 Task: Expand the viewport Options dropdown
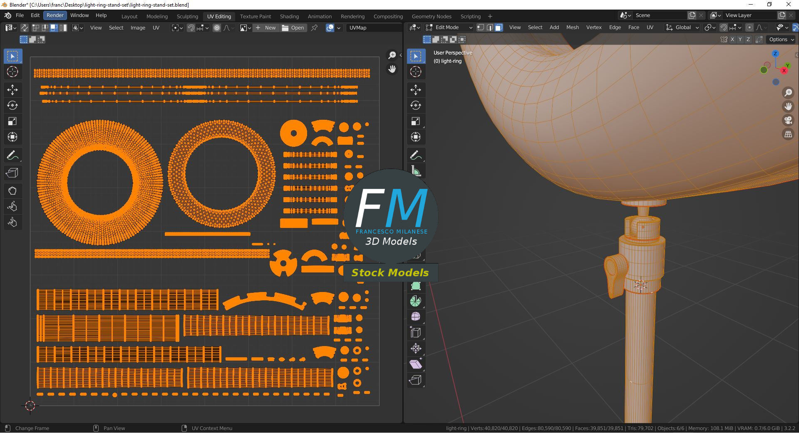[782, 40]
